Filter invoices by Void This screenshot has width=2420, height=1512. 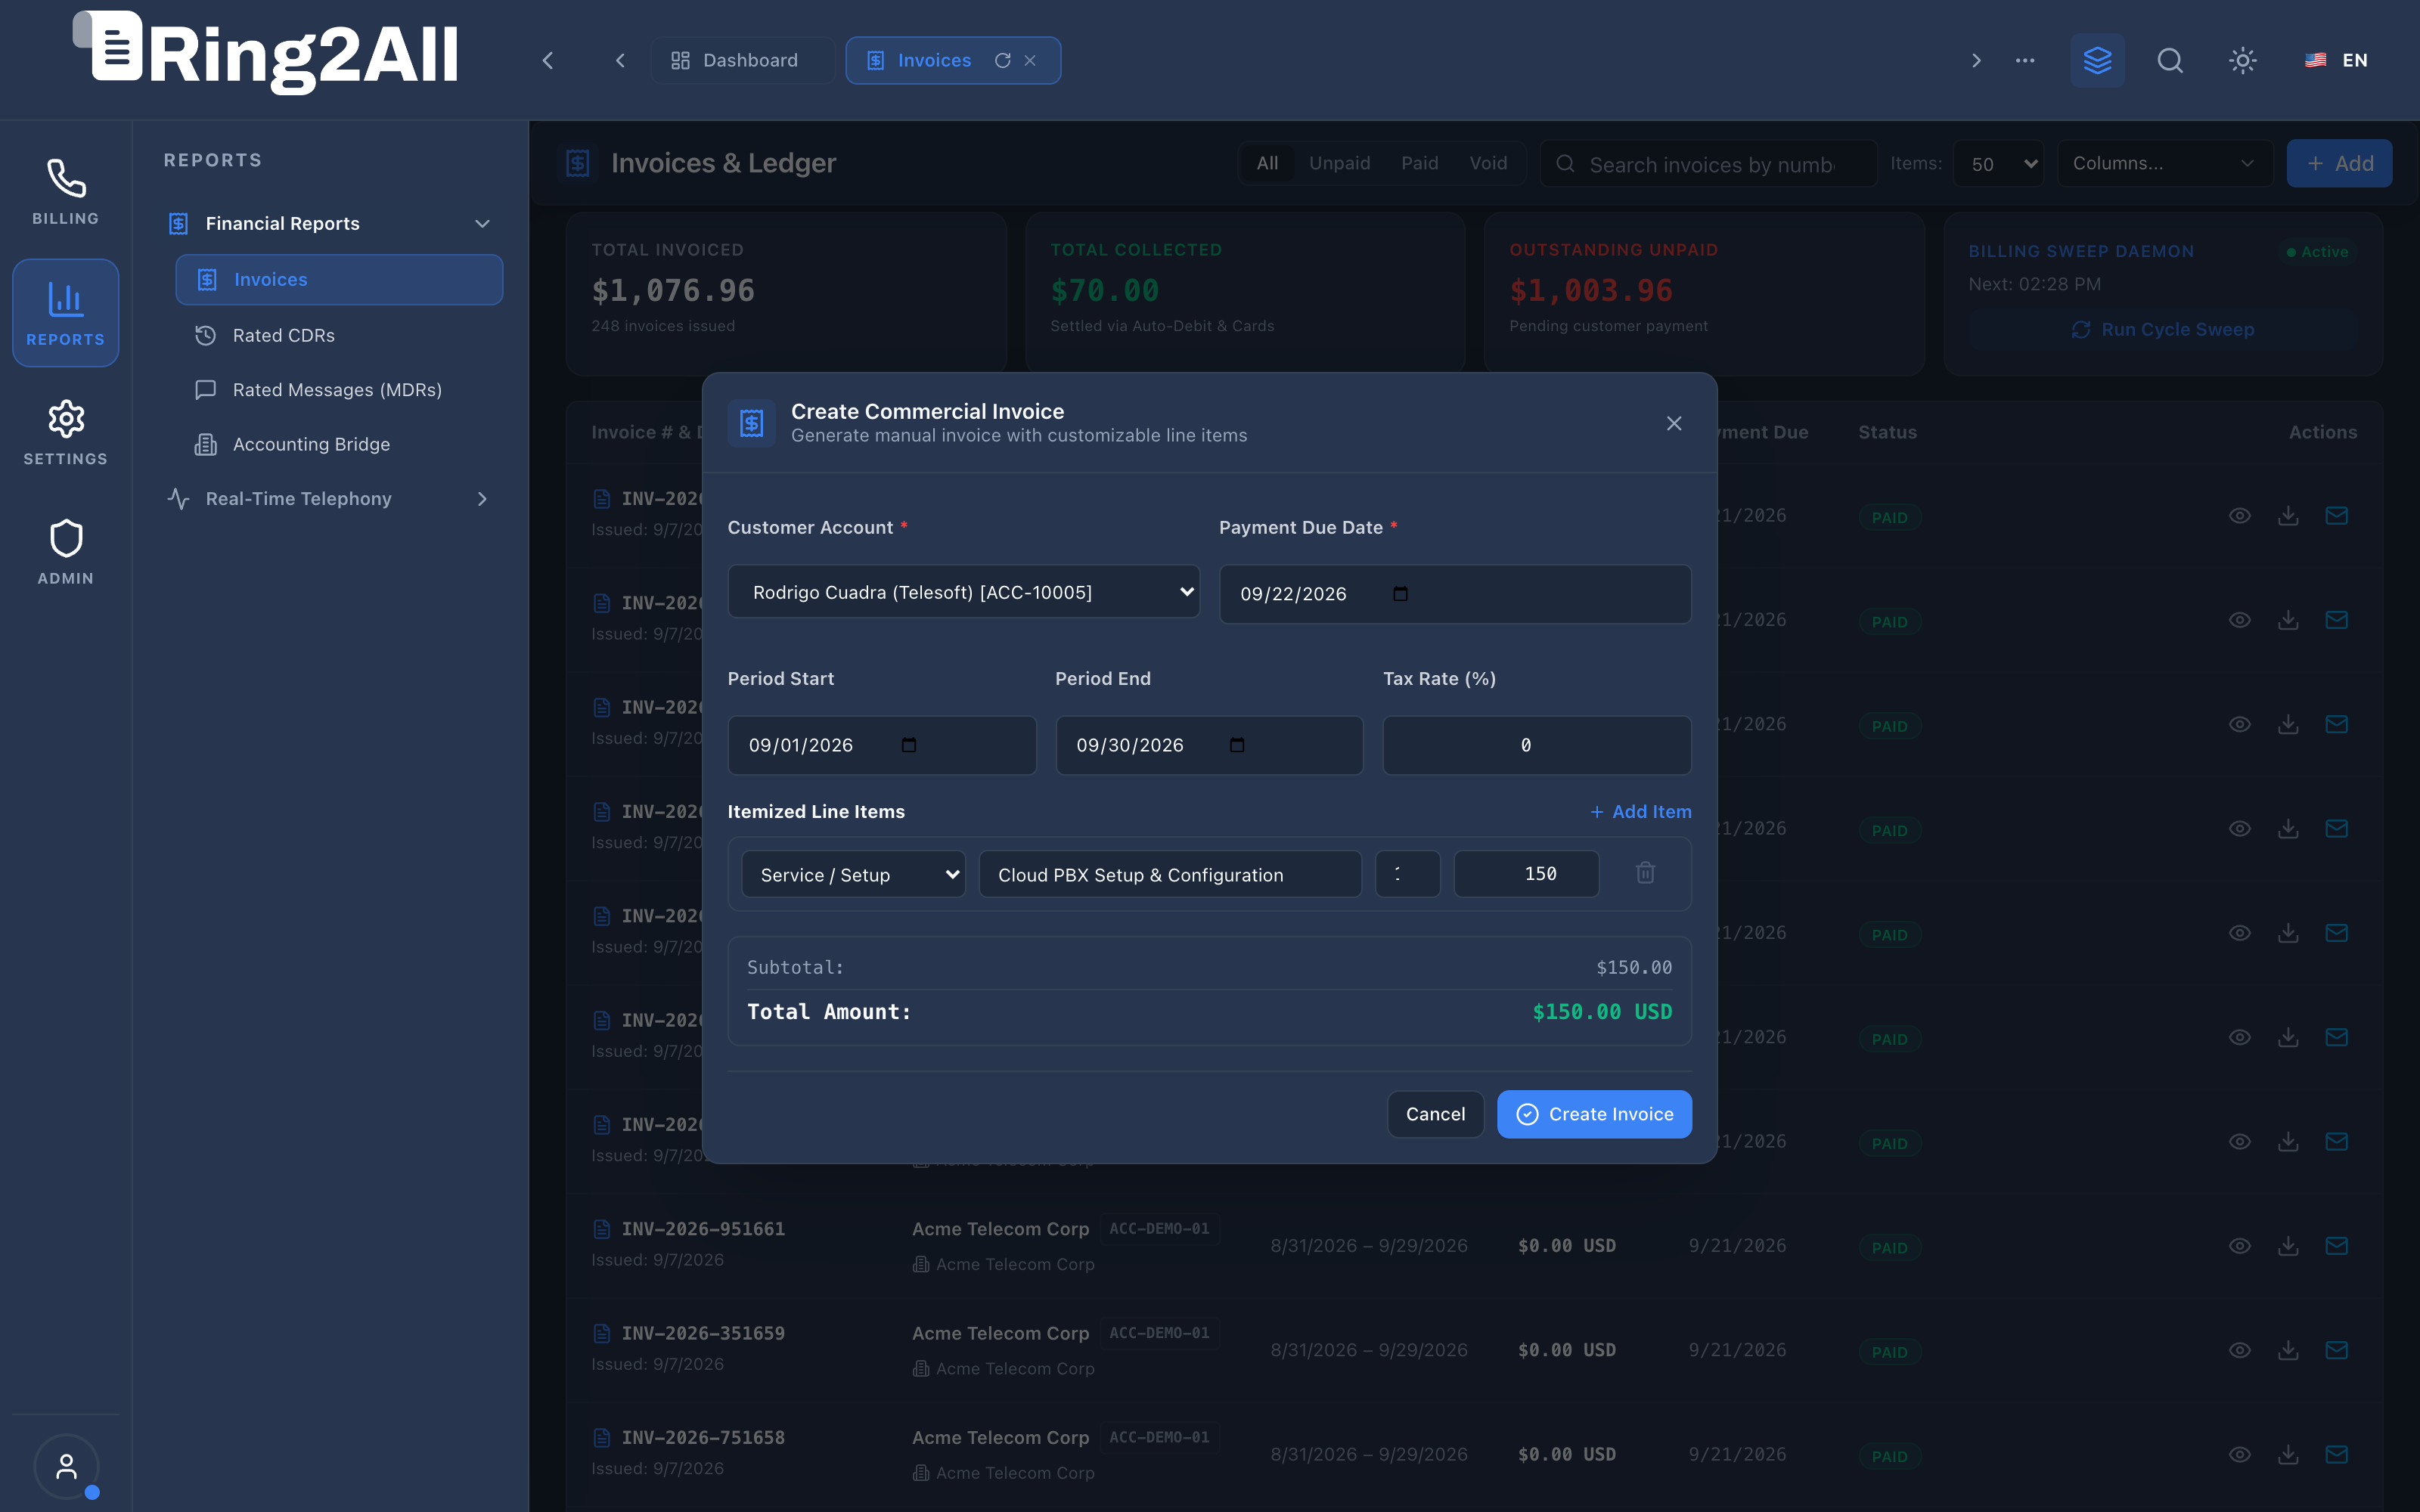[1488, 163]
